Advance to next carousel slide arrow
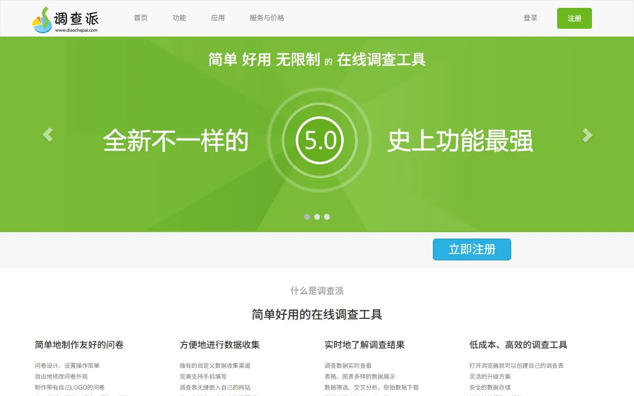 point(587,135)
